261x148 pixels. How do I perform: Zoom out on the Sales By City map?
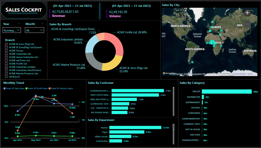[247, 24]
